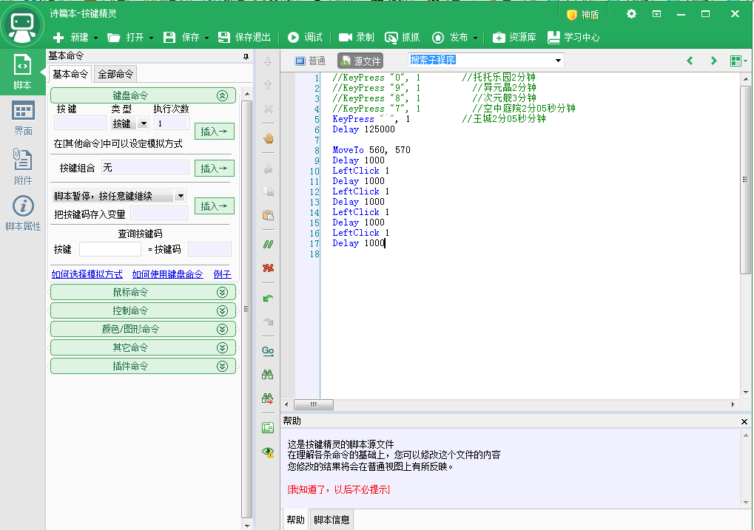Open the 类型 按键 dropdown

click(143, 123)
